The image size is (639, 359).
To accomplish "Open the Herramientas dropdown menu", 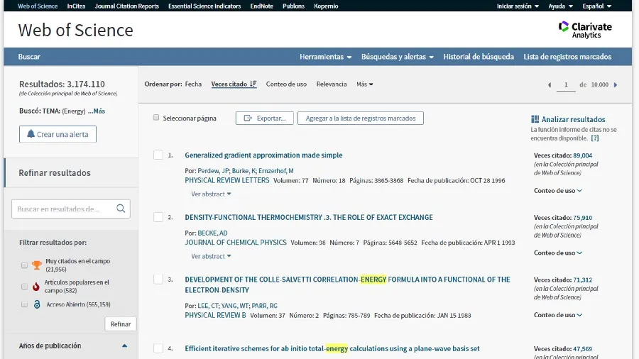I will click(326, 57).
